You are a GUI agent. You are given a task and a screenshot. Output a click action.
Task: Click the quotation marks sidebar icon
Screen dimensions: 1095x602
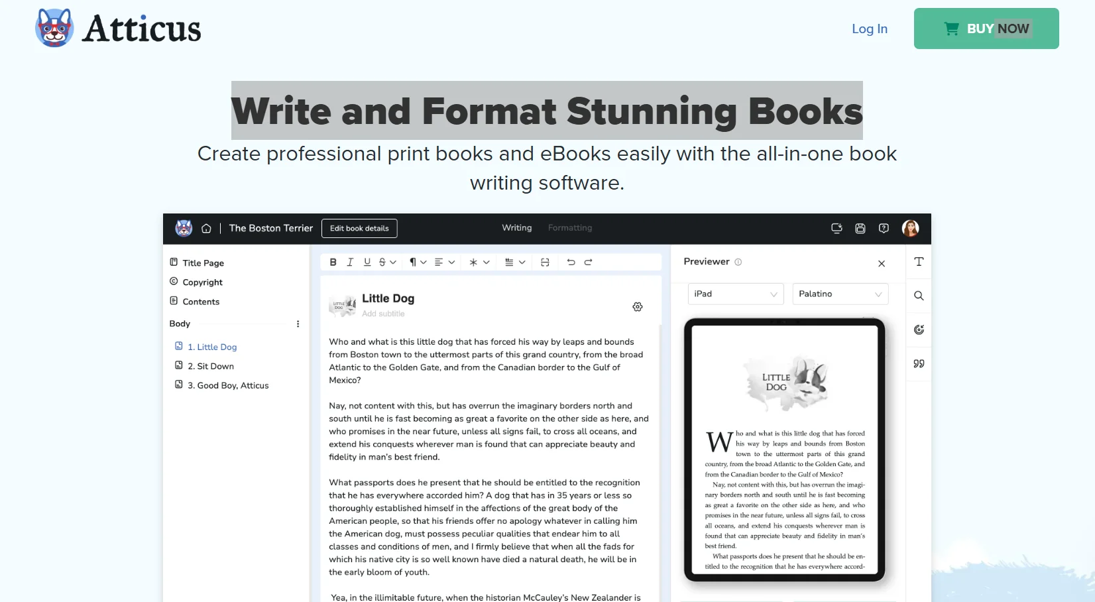coord(919,363)
